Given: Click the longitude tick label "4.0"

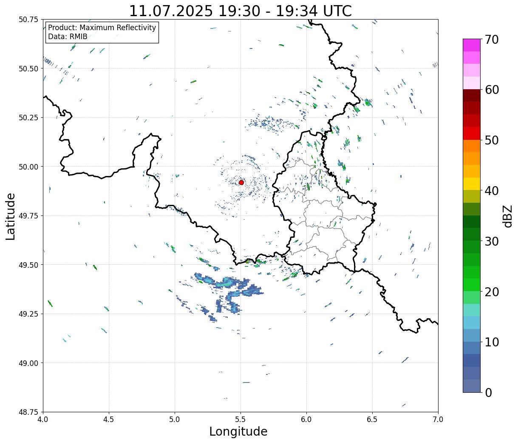Looking at the screenshot, I should [43, 419].
